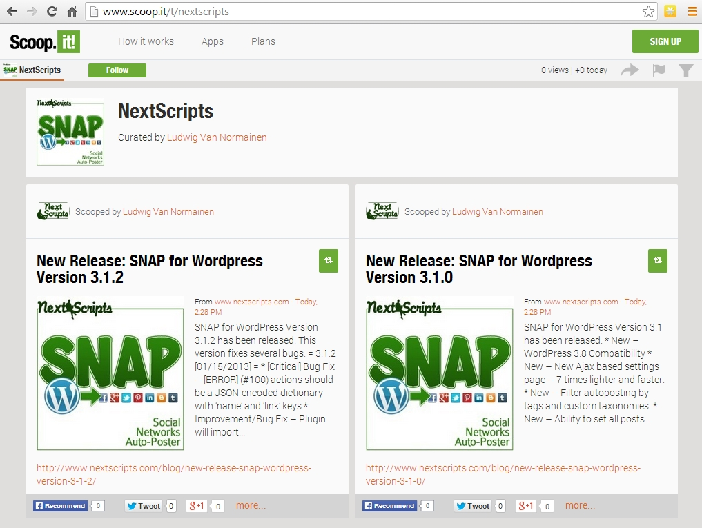Toggle the g+1 button on the right post
Screen dimensions: 702x528
pyautogui.click(x=525, y=505)
